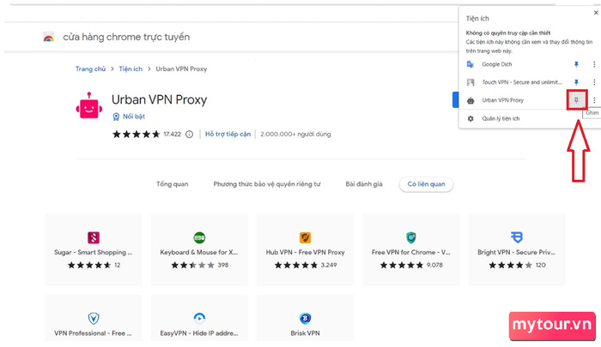Screen dimensions: 601x347
Task: Select the Có liên quan tab
Action: coord(426,184)
